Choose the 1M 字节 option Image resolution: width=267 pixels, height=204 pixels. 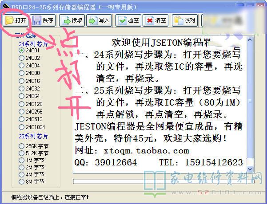coord(21,160)
